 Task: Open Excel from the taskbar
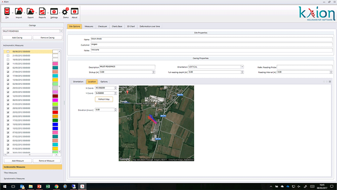[47, 186]
